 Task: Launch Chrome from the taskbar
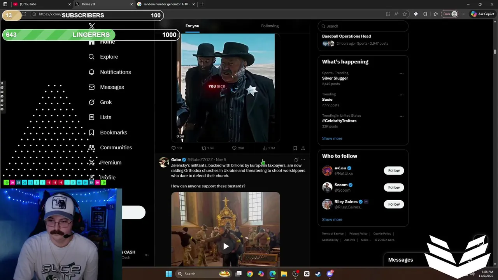click(250, 274)
